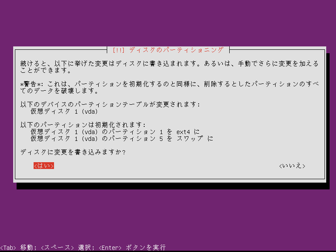Click the question ディスクに変更を書き込みますか?
Screen dimensions: 336x252
pos(73,152)
